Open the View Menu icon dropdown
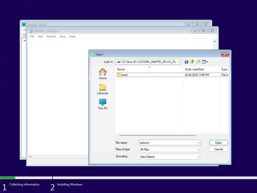The width and height of the screenshot is (257, 193). [x=205, y=62]
